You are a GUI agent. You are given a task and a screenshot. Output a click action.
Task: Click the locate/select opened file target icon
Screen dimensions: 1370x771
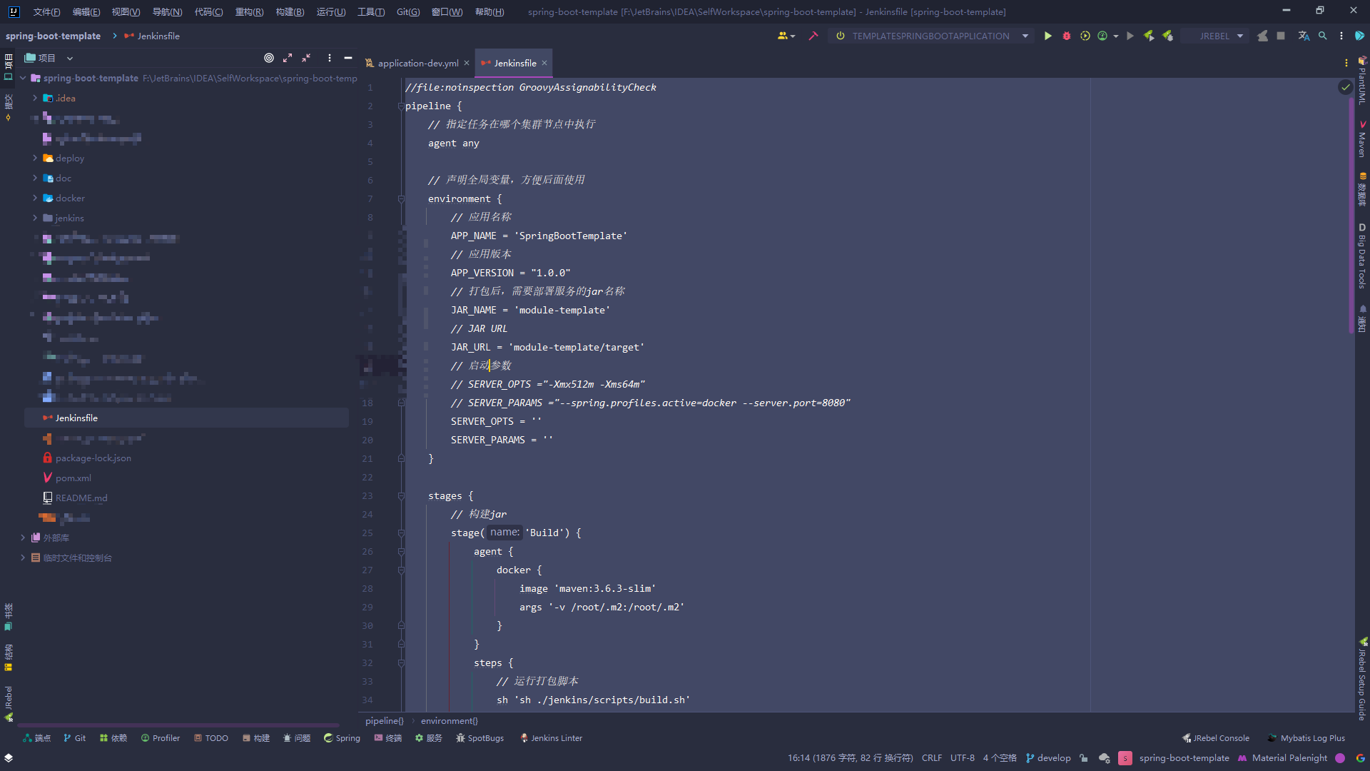[269, 58]
